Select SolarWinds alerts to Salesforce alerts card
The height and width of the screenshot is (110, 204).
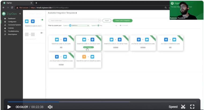[x=88, y=60]
